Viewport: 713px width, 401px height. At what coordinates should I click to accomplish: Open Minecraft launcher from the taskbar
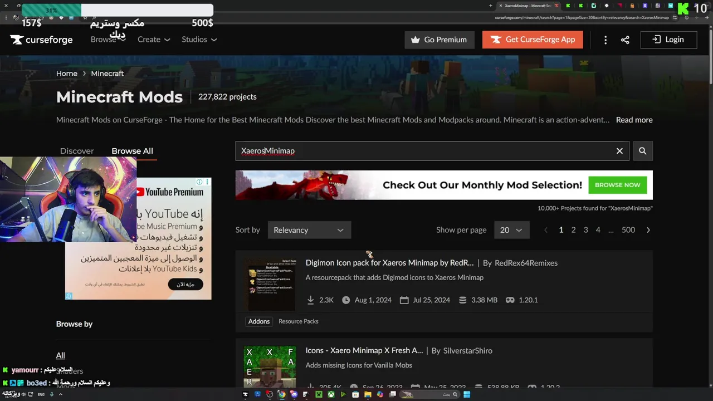[x=319, y=394]
